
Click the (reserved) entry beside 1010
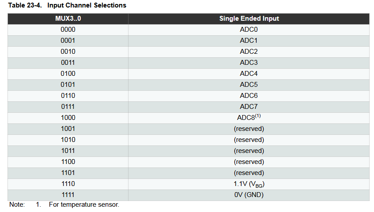coord(249,140)
